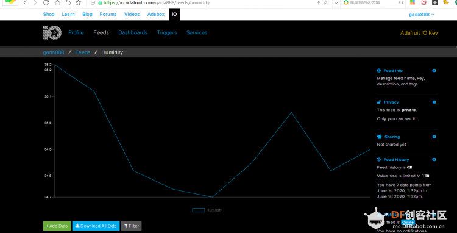Expand the address bar dropdown chevron
Screen dimensions: 457x233
(336, 3)
